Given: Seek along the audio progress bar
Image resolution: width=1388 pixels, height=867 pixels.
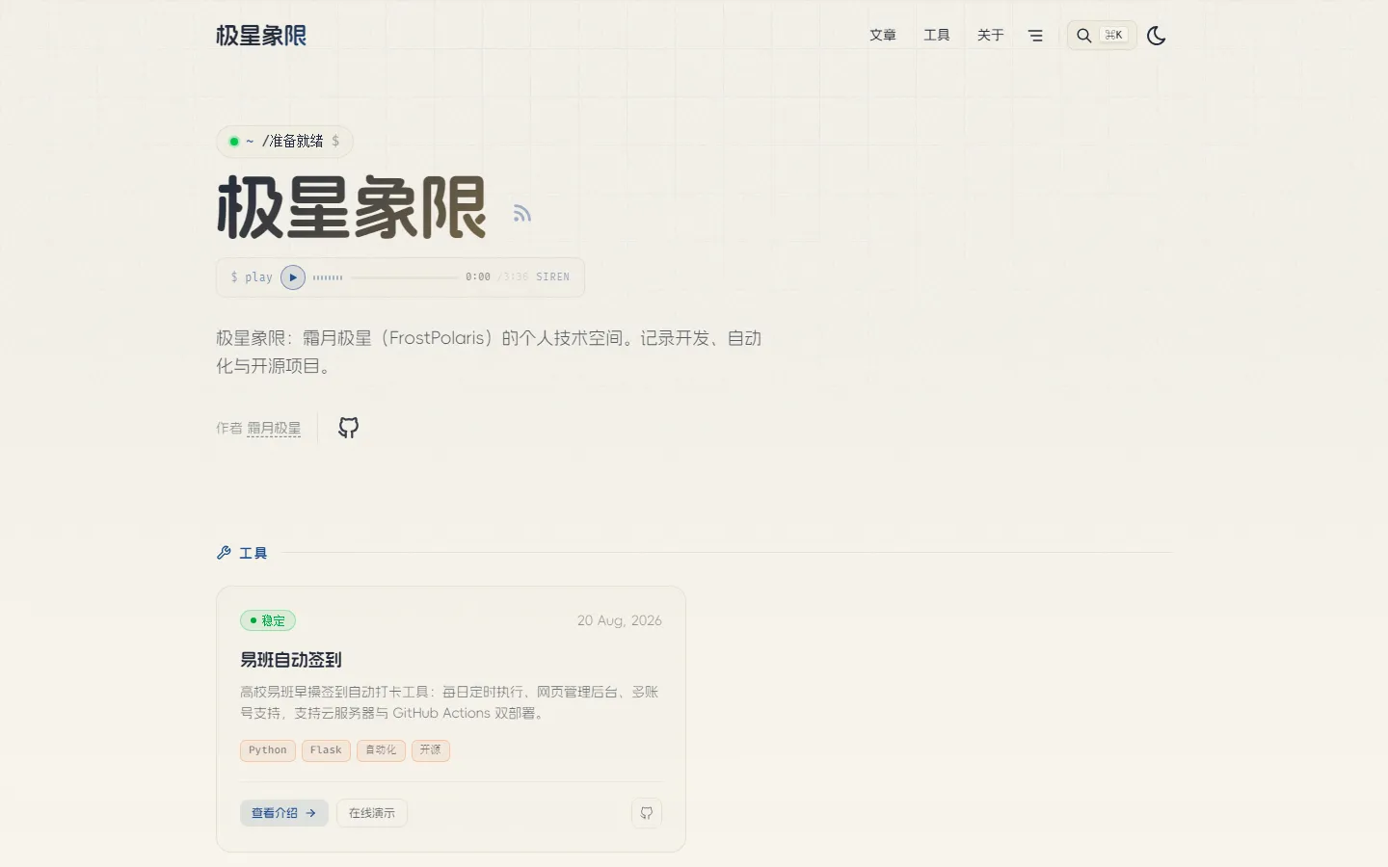Looking at the screenshot, I should (405, 277).
